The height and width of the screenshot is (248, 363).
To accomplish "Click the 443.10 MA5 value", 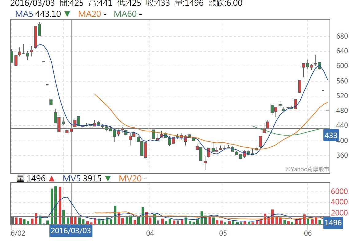I will pyautogui.click(x=48, y=14).
